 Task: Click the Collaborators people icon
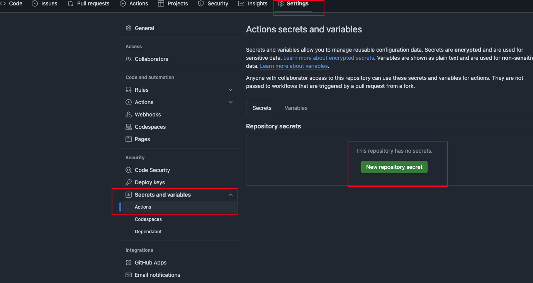[x=129, y=59]
